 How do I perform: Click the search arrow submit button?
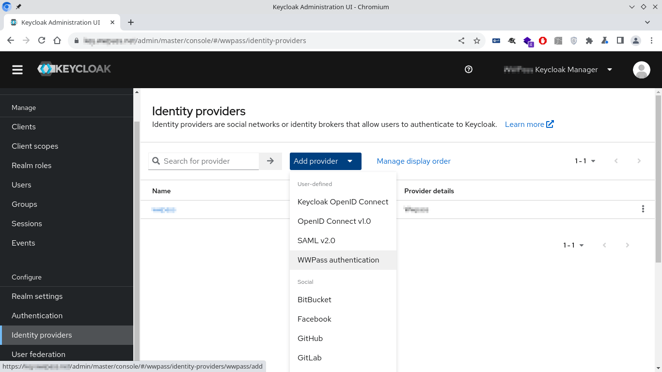tap(270, 161)
